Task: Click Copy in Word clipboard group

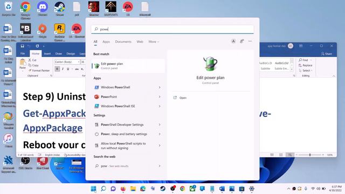Action: (x=33, y=65)
